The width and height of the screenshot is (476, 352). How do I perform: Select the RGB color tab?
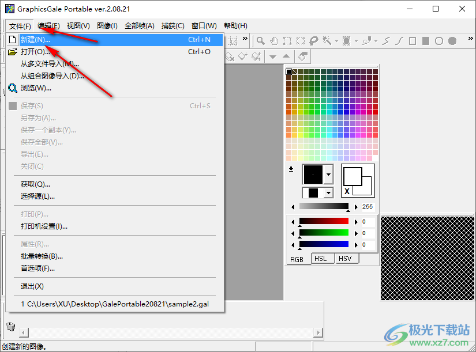pos(297,259)
